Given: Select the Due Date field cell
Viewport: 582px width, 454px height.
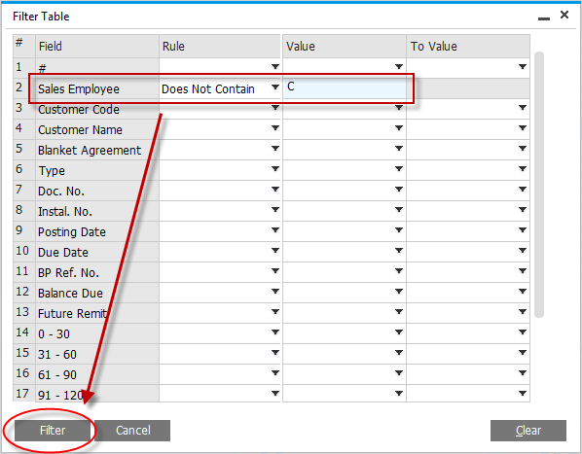Looking at the screenshot, I should [x=97, y=252].
